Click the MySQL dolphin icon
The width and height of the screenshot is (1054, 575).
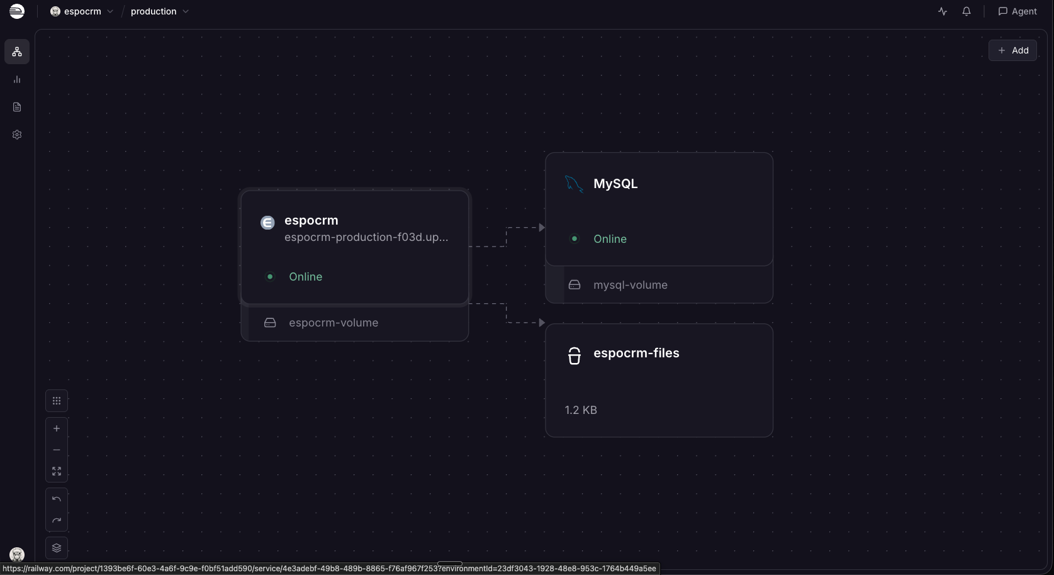[x=574, y=184]
